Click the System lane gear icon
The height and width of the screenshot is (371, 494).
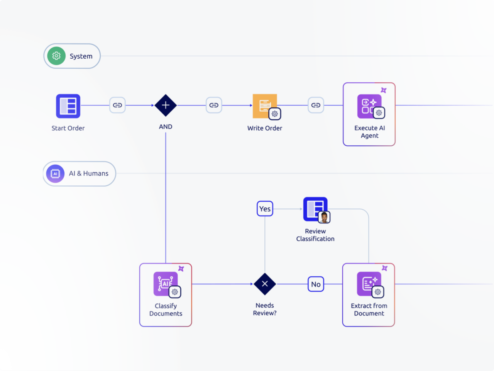(57, 56)
